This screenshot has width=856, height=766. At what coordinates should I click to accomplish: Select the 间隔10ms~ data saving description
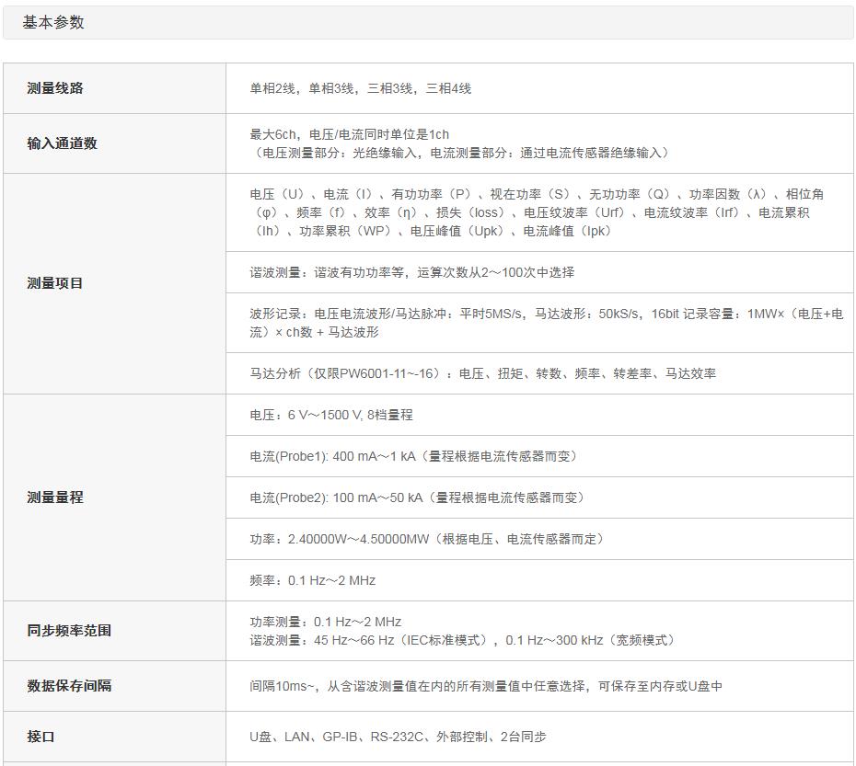pyautogui.click(x=485, y=686)
